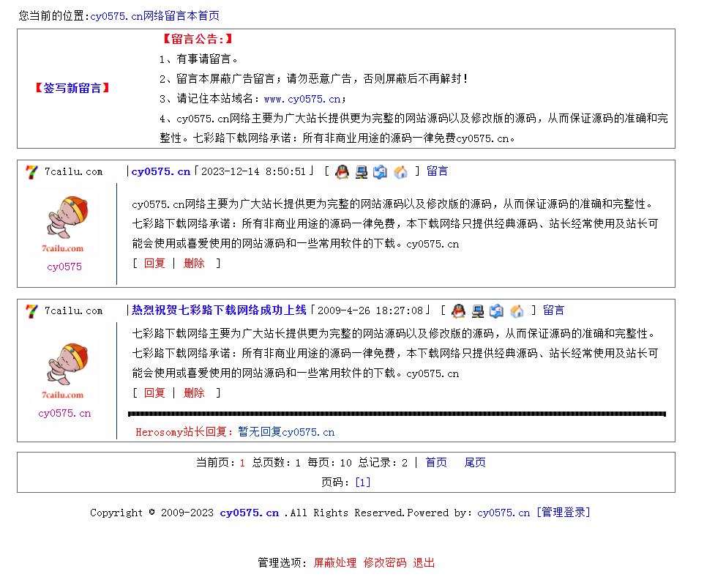This screenshot has height=588, width=715.
Task: Click the 【留言公告:】 heading
Action: pos(198,40)
